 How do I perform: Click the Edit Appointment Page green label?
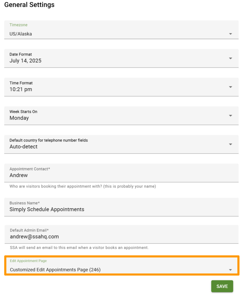click(28, 261)
